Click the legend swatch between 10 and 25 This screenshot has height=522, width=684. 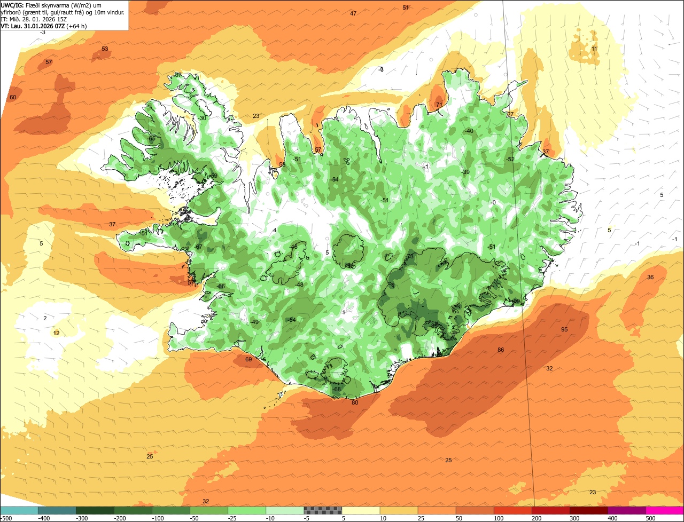click(399, 510)
